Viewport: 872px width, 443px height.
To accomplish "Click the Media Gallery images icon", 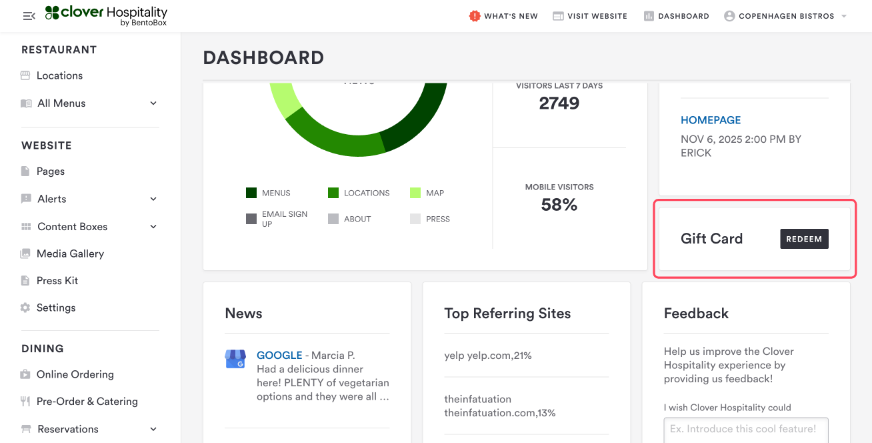I will (x=25, y=254).
